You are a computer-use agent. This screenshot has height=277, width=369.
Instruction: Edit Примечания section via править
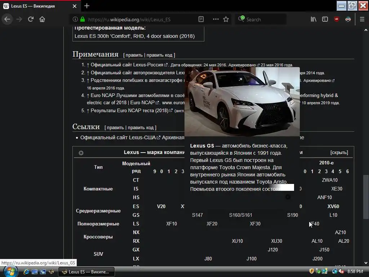point(134,55)
